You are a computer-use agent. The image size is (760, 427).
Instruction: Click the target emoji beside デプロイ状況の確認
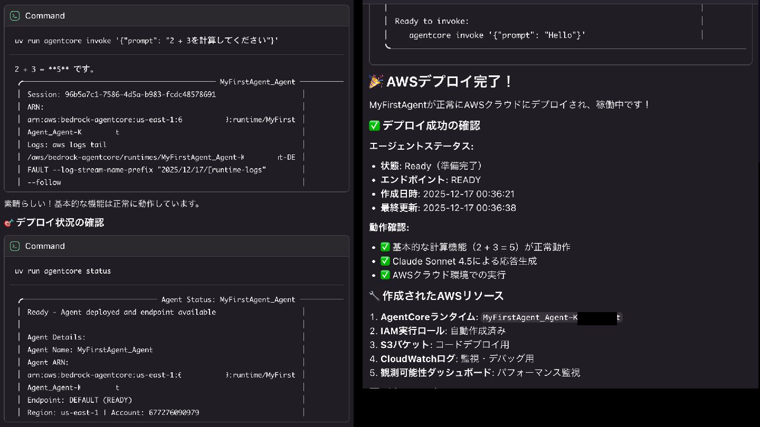8,223
